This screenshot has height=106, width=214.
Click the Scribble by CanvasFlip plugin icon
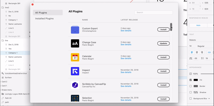(x=75, y=85)
